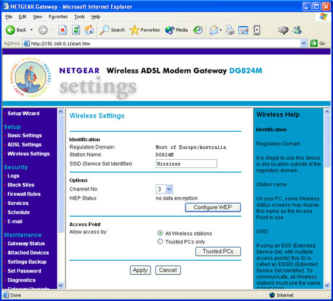Open Wireless Settings in sidebar
This screenshot has width=333, height=301.
click(29, 154)
